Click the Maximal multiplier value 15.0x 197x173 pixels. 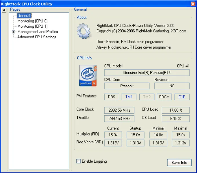click(x=181, y=135)
